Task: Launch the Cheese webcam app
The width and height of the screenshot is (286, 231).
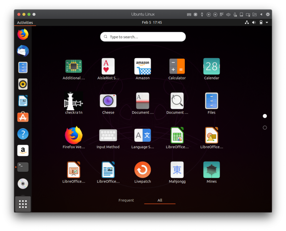Action: click(108, 101)
